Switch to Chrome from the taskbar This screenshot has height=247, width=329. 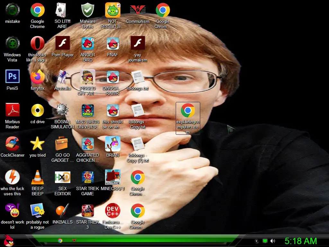60,241
